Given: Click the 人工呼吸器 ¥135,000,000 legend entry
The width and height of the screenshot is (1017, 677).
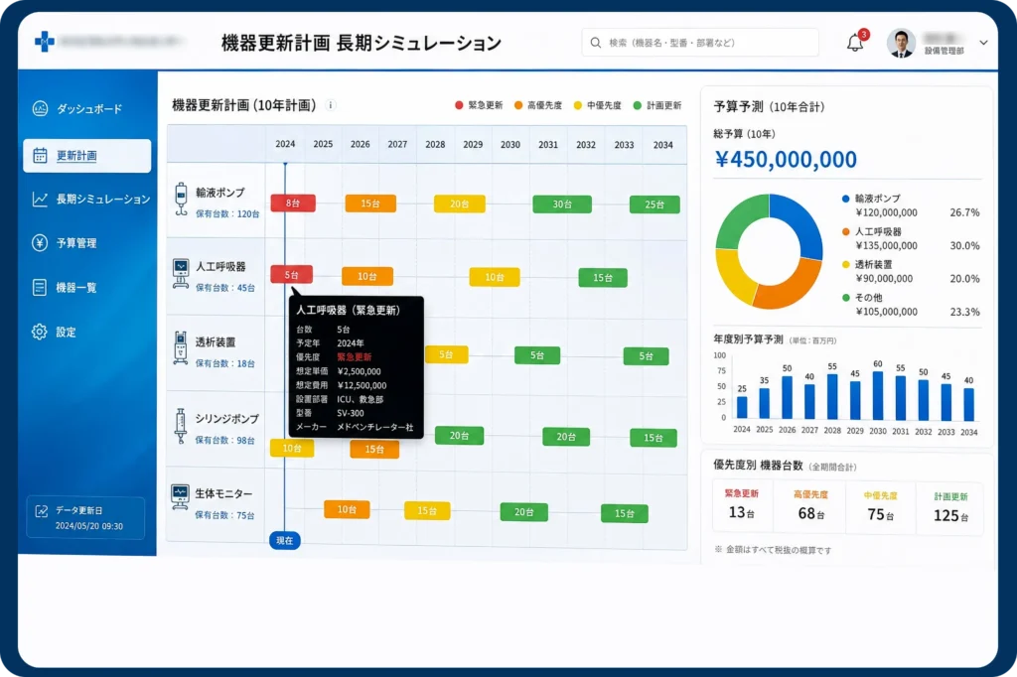Looking at the screenshot, I should 911,238.
